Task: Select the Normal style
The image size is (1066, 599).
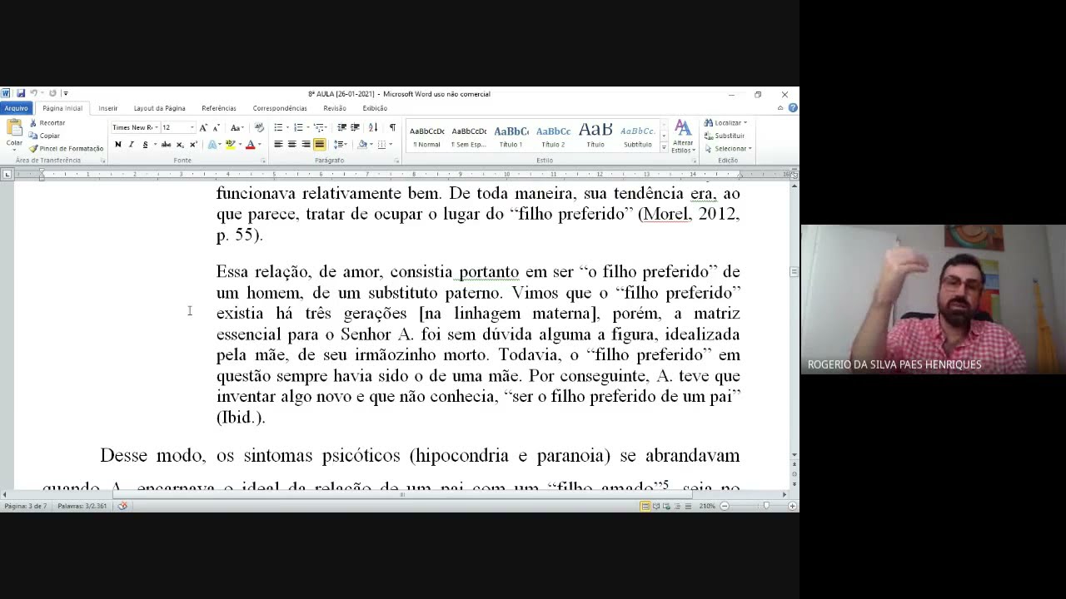Action: tap(426, 137)
